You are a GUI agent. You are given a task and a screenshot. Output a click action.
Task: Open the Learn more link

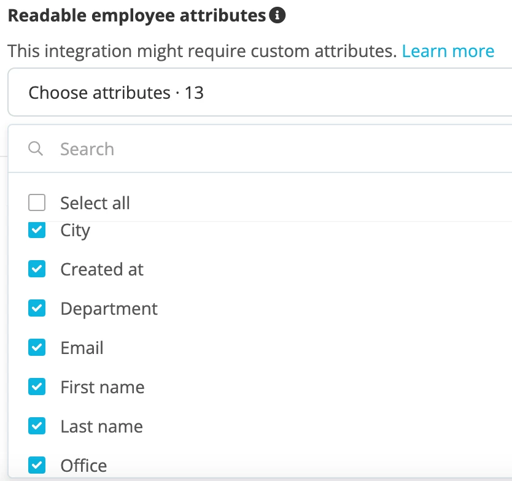[x=448, y=52]
